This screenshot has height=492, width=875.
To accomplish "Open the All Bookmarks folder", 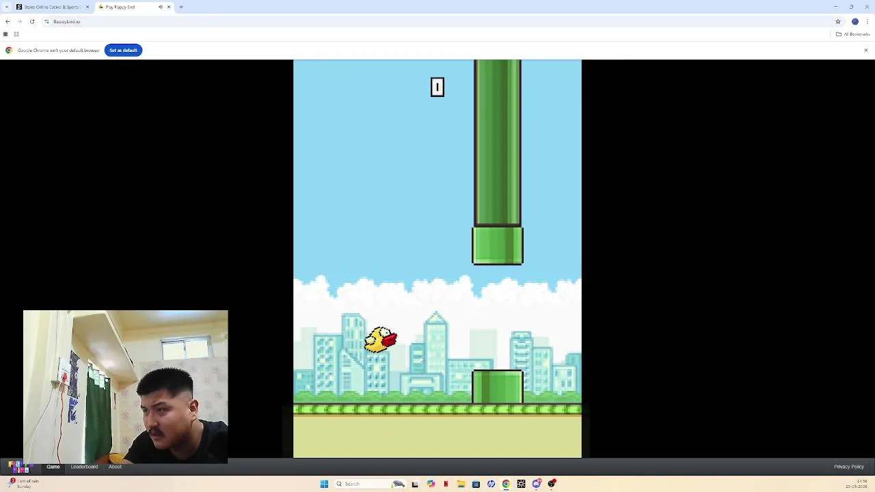I will 852,34.
